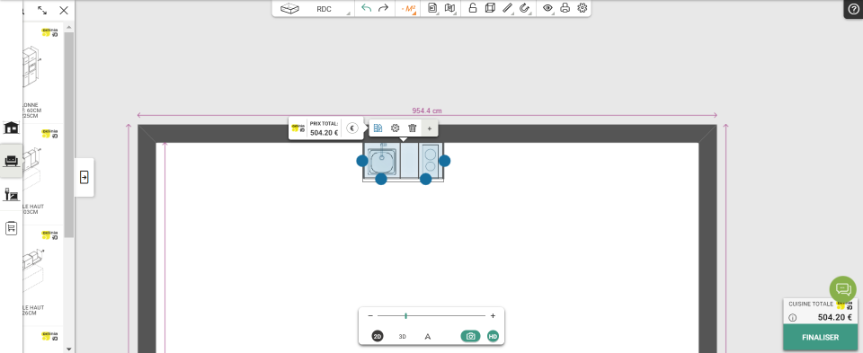Switch to 2D view mode

tap(378, 337)
